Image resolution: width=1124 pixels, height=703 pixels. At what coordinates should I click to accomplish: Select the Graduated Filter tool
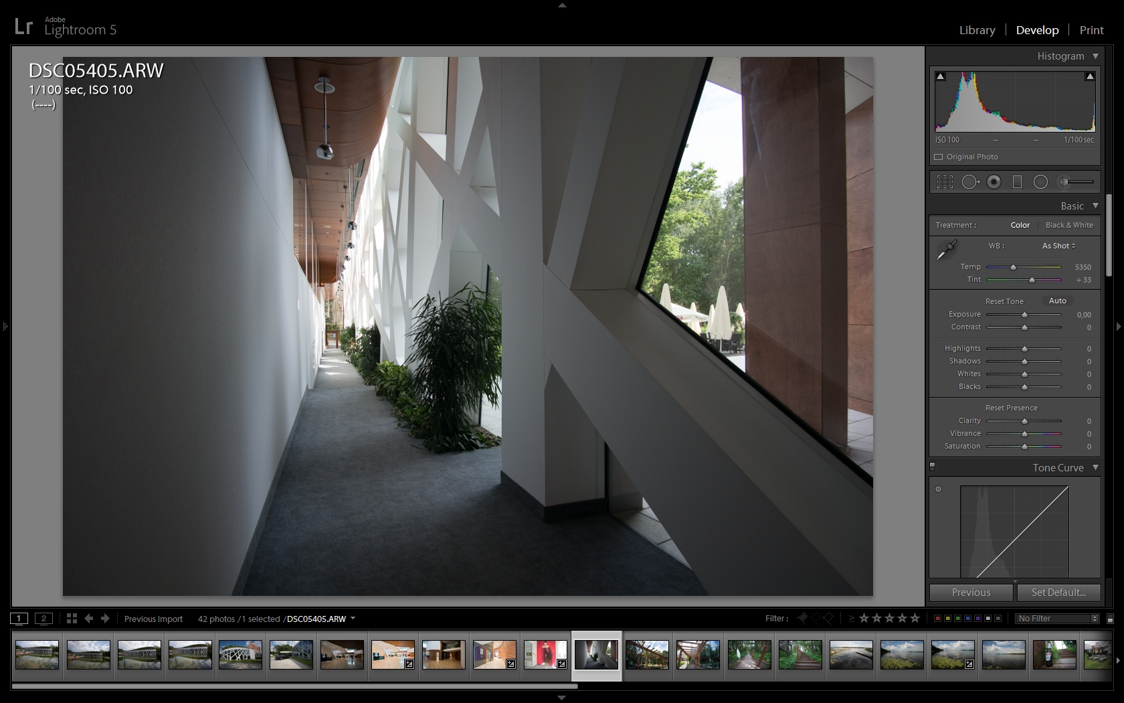(1018, 181)
